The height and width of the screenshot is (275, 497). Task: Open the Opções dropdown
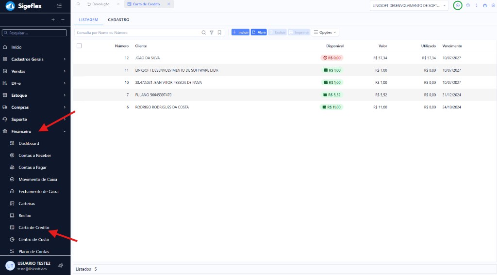[x=325, y=32]
